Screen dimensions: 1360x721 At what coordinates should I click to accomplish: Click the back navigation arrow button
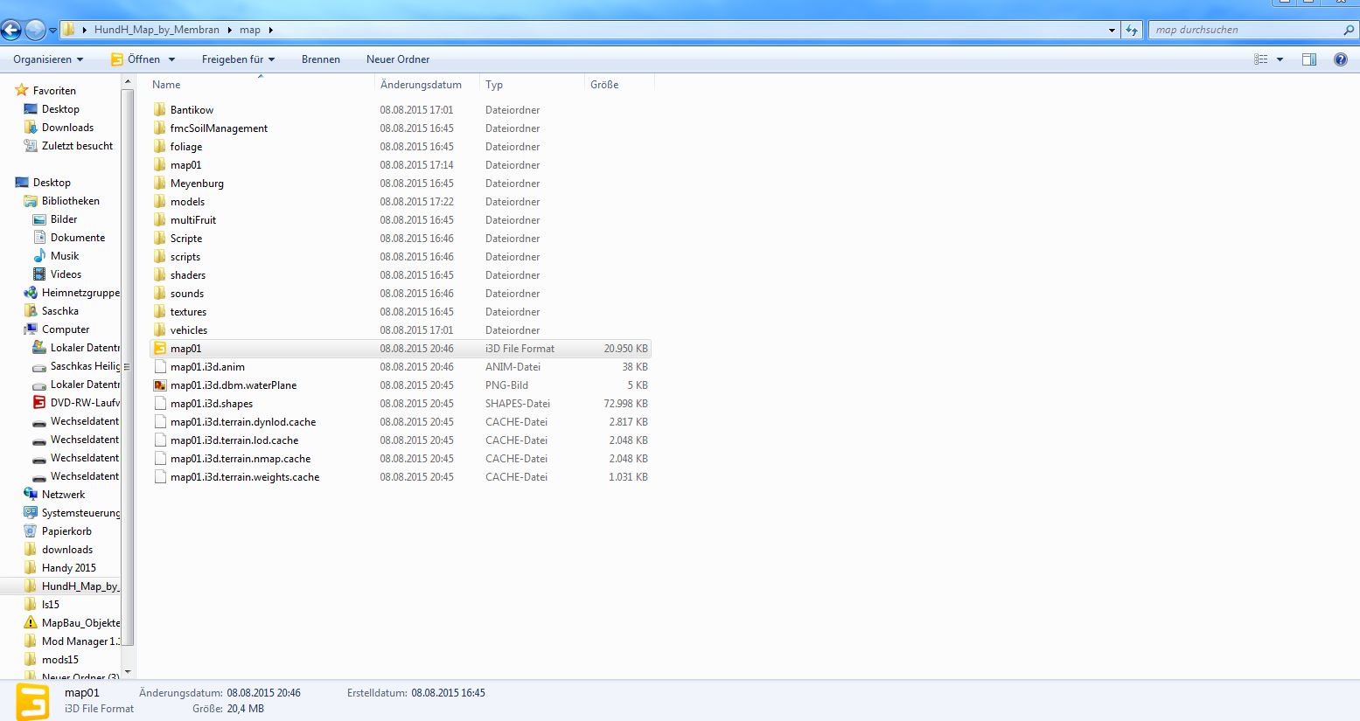pos(11,31)
